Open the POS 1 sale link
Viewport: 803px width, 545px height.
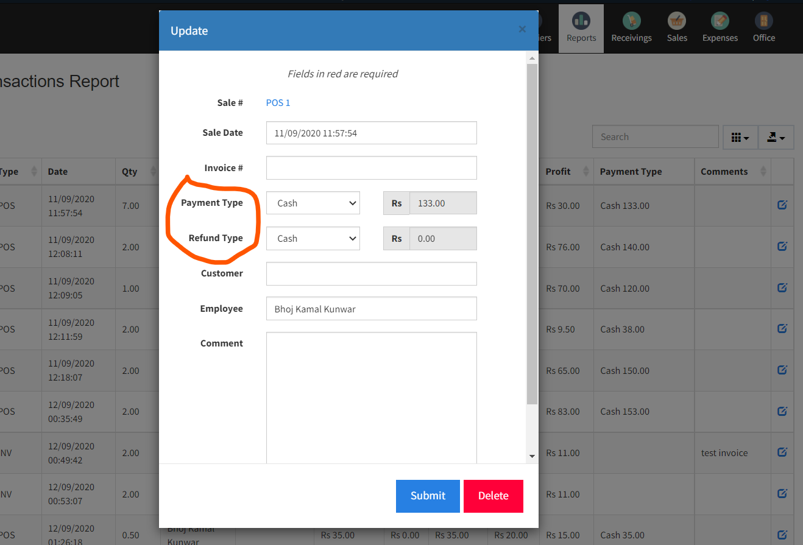tap(278, 102)
